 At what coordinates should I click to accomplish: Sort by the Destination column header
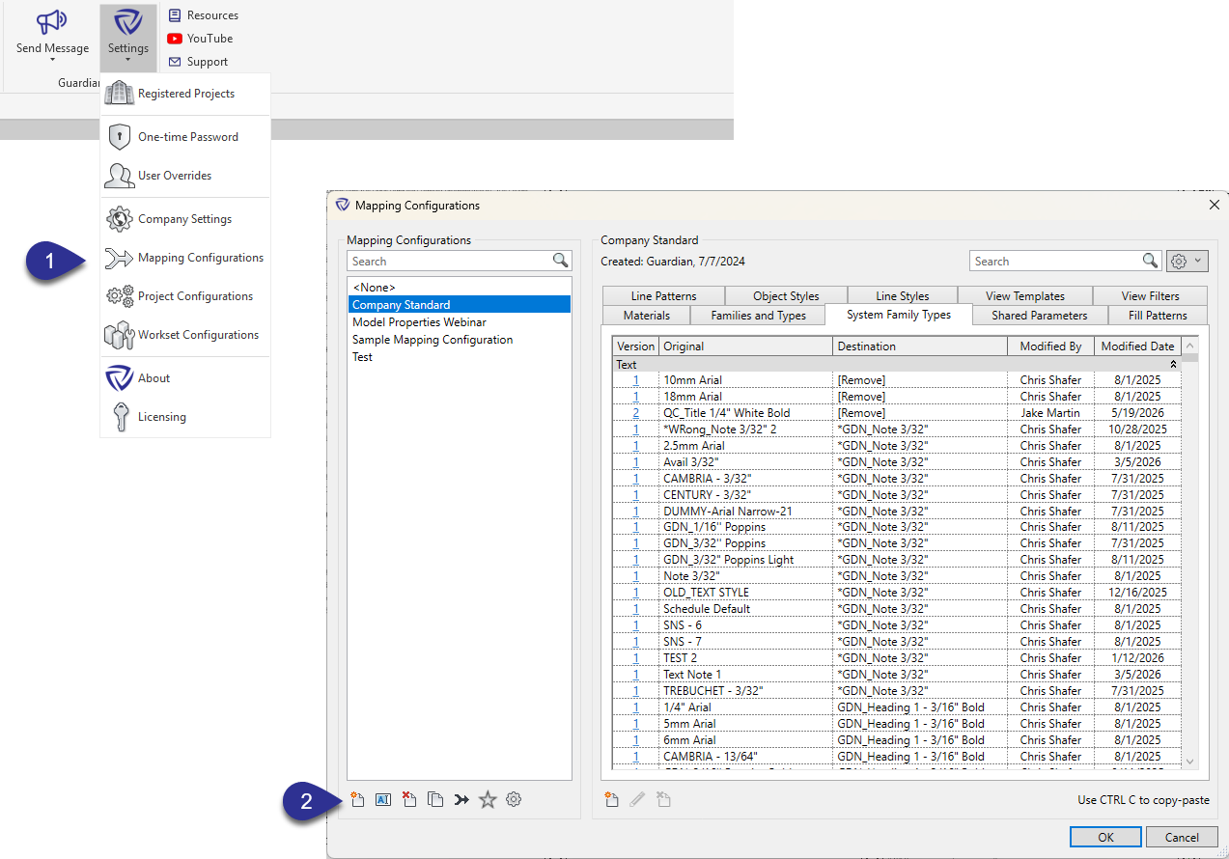click(919, 346)
